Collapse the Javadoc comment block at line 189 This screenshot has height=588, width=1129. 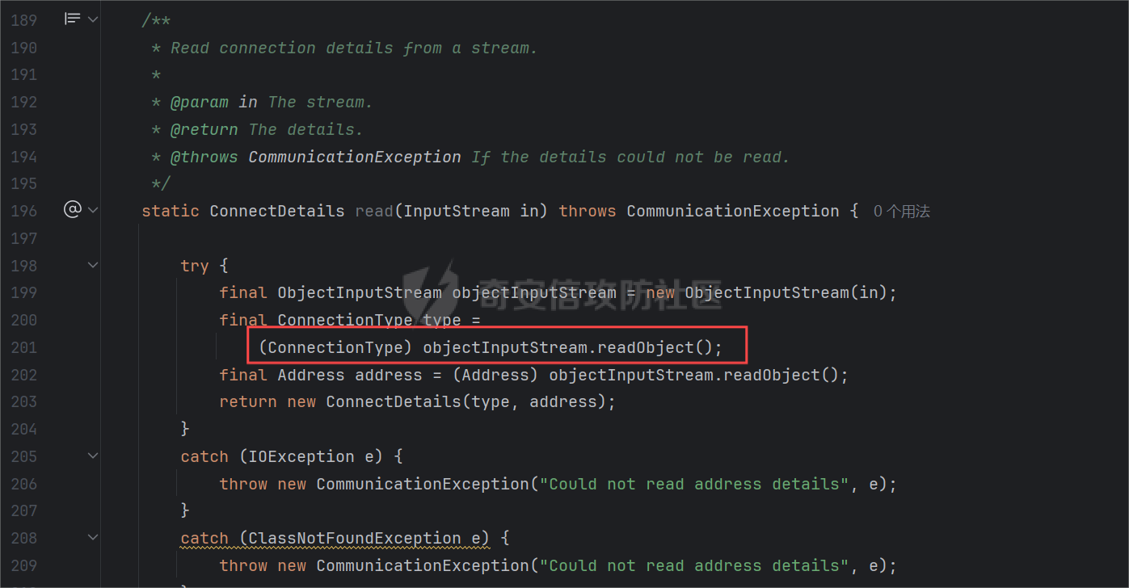93,19
